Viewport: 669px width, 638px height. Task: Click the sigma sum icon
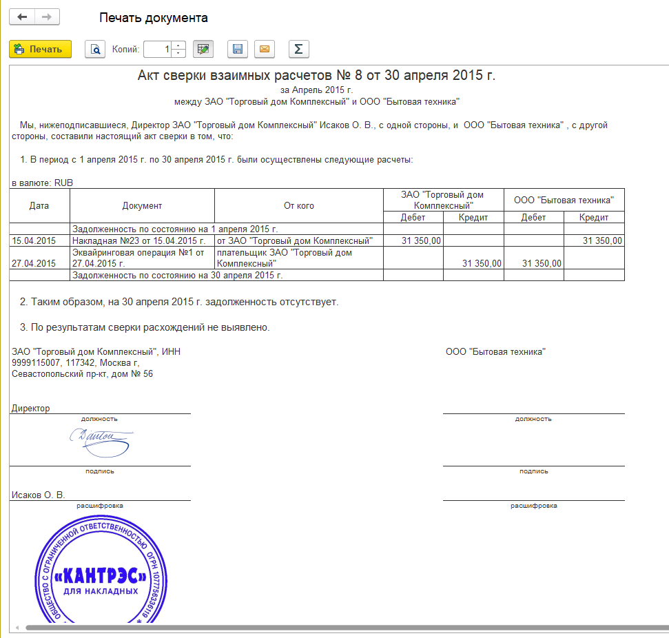(x=298, y=49)
